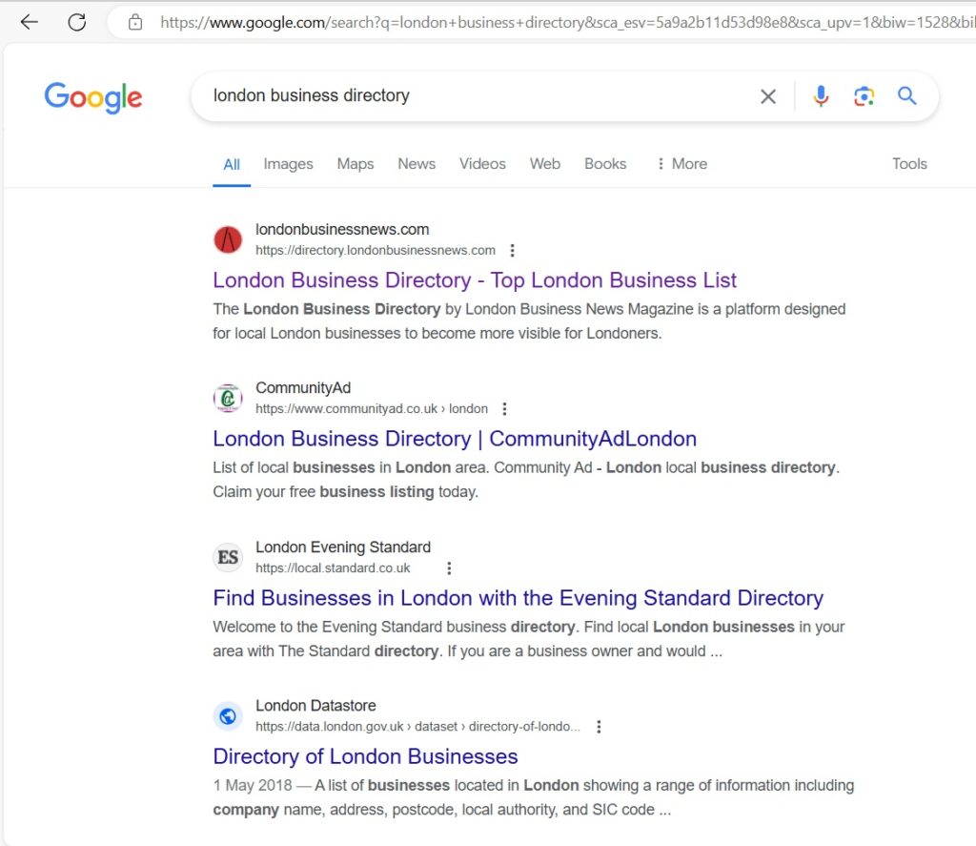
Task: Reload the page with refresh icon
Action: [77, 22]
